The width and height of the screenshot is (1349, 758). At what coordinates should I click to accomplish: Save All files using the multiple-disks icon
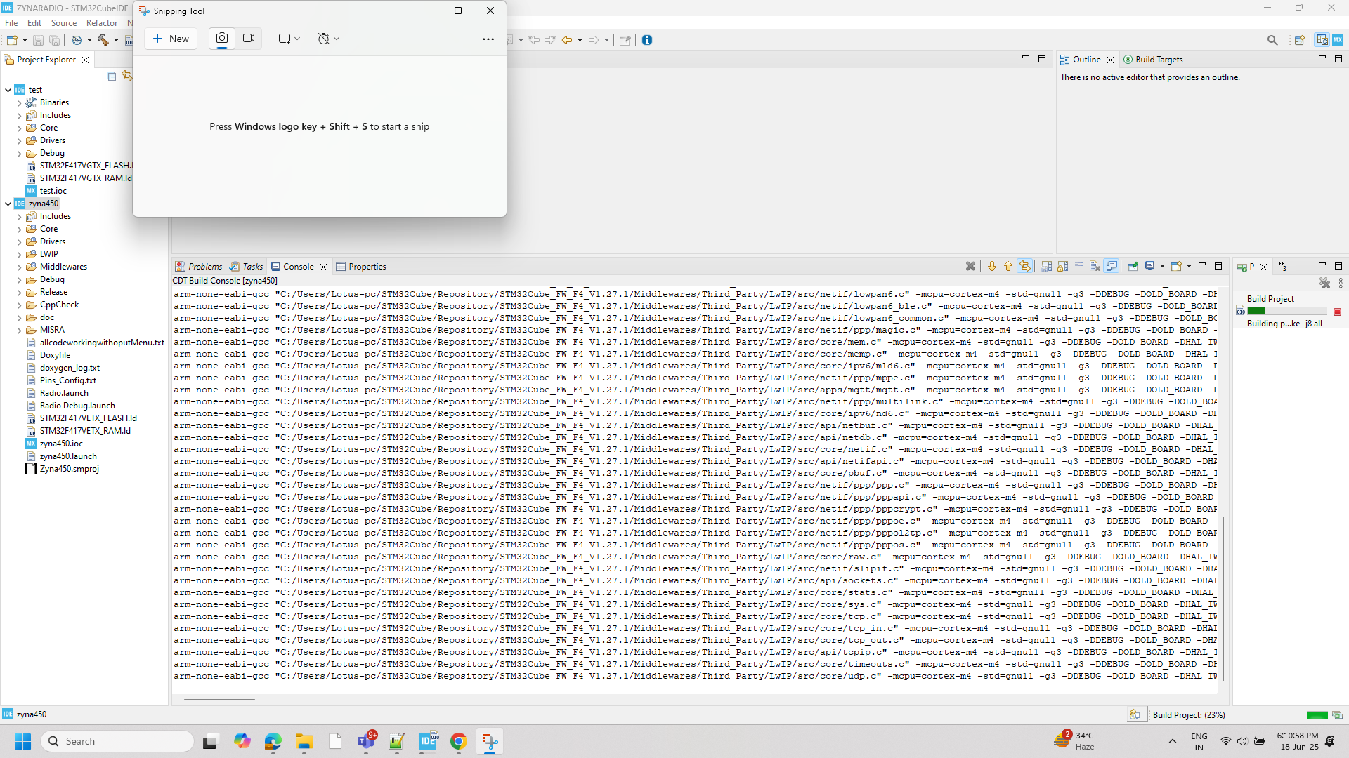click(x=54, y=40)
